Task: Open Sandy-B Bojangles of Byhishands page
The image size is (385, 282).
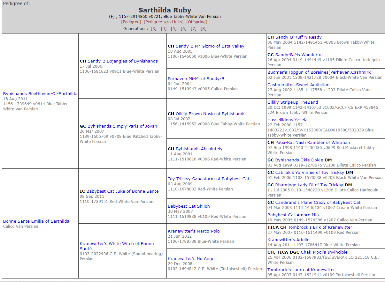Action: pyautogui.click(x=123, y=61)
